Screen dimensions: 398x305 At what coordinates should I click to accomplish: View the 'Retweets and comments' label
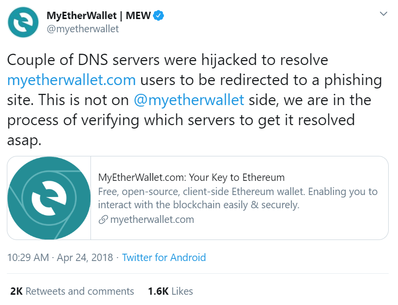pos(80,291)
